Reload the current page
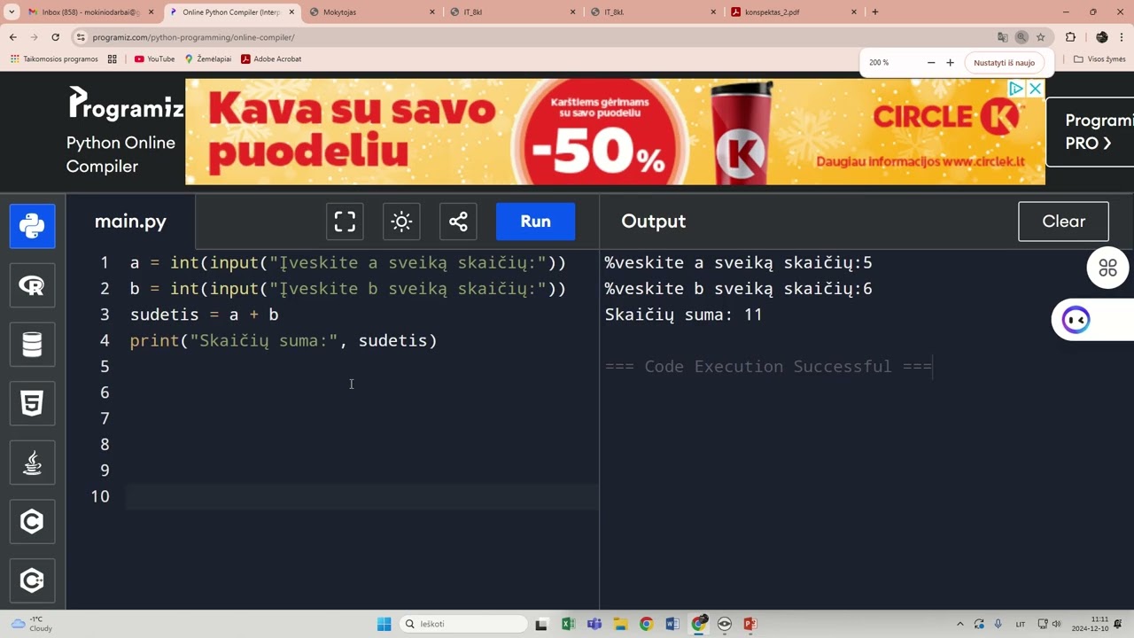 (55, 37)
